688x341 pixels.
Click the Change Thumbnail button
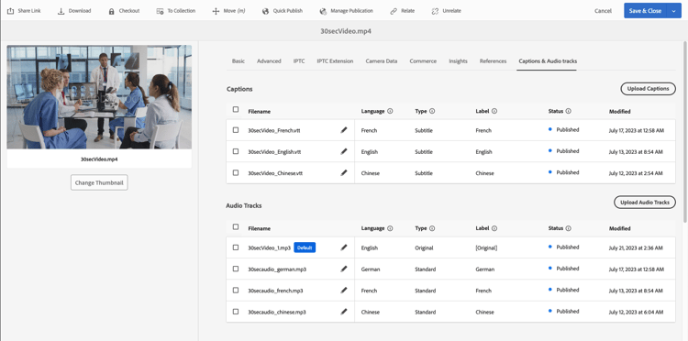pyautogui.click(x=99, y=182)
